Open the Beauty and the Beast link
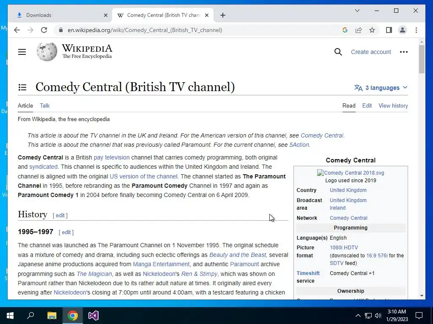This screenshot has width=433, height=324. [x=238, y=255]
